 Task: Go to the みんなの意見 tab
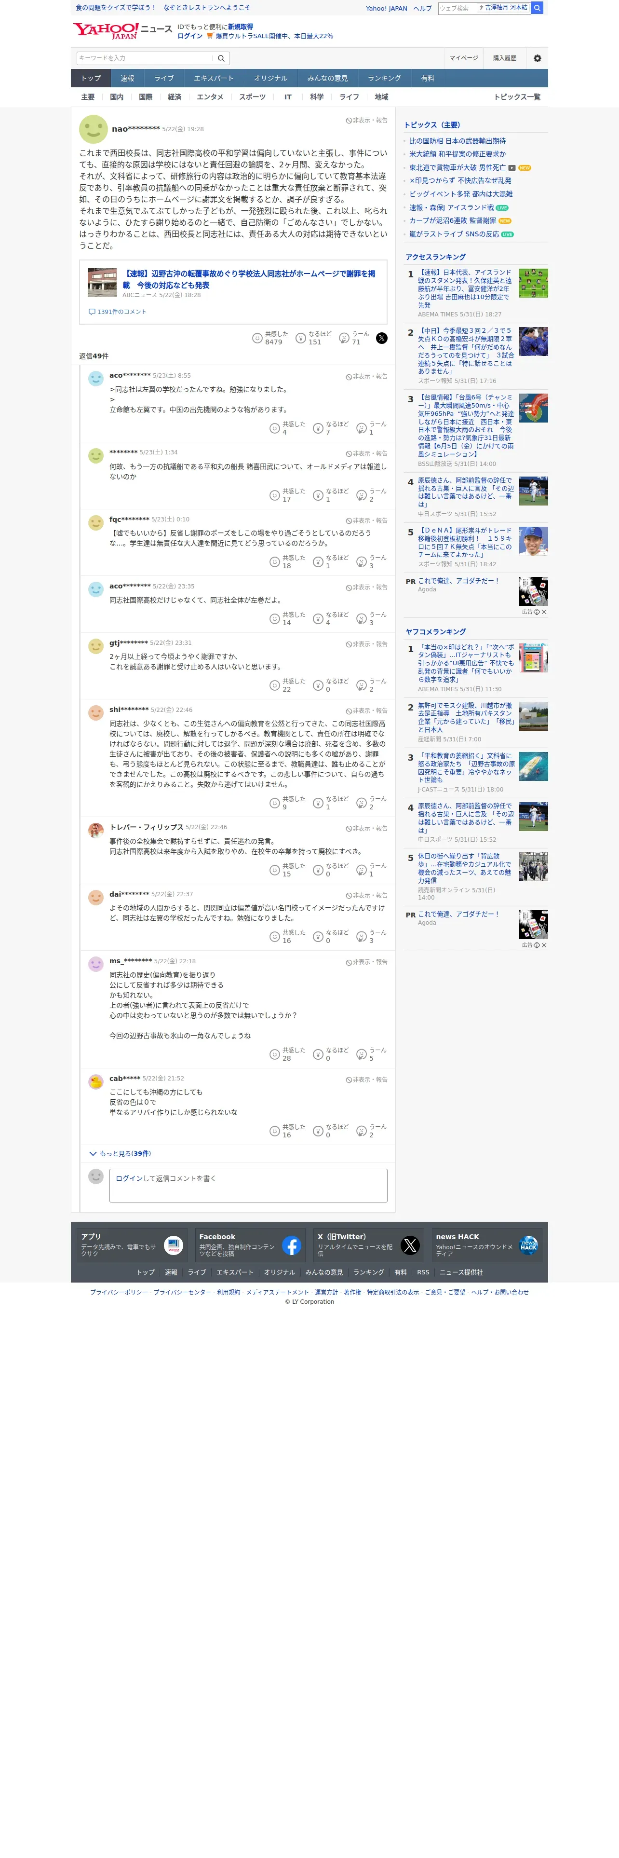click(327, 78)
